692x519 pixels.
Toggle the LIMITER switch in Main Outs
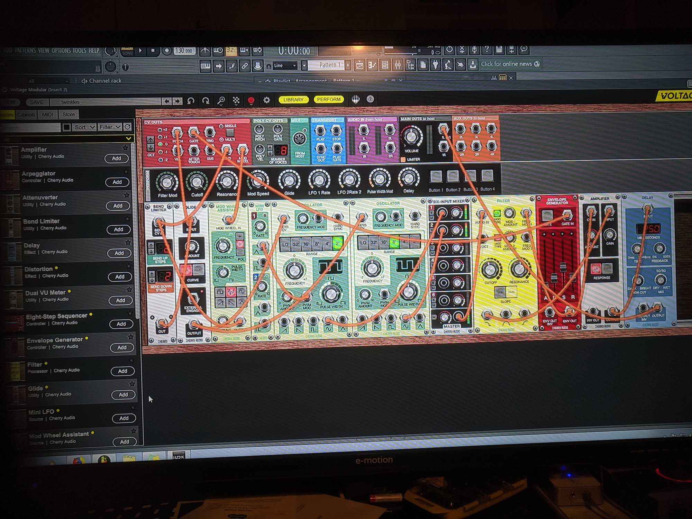point(403,160)
